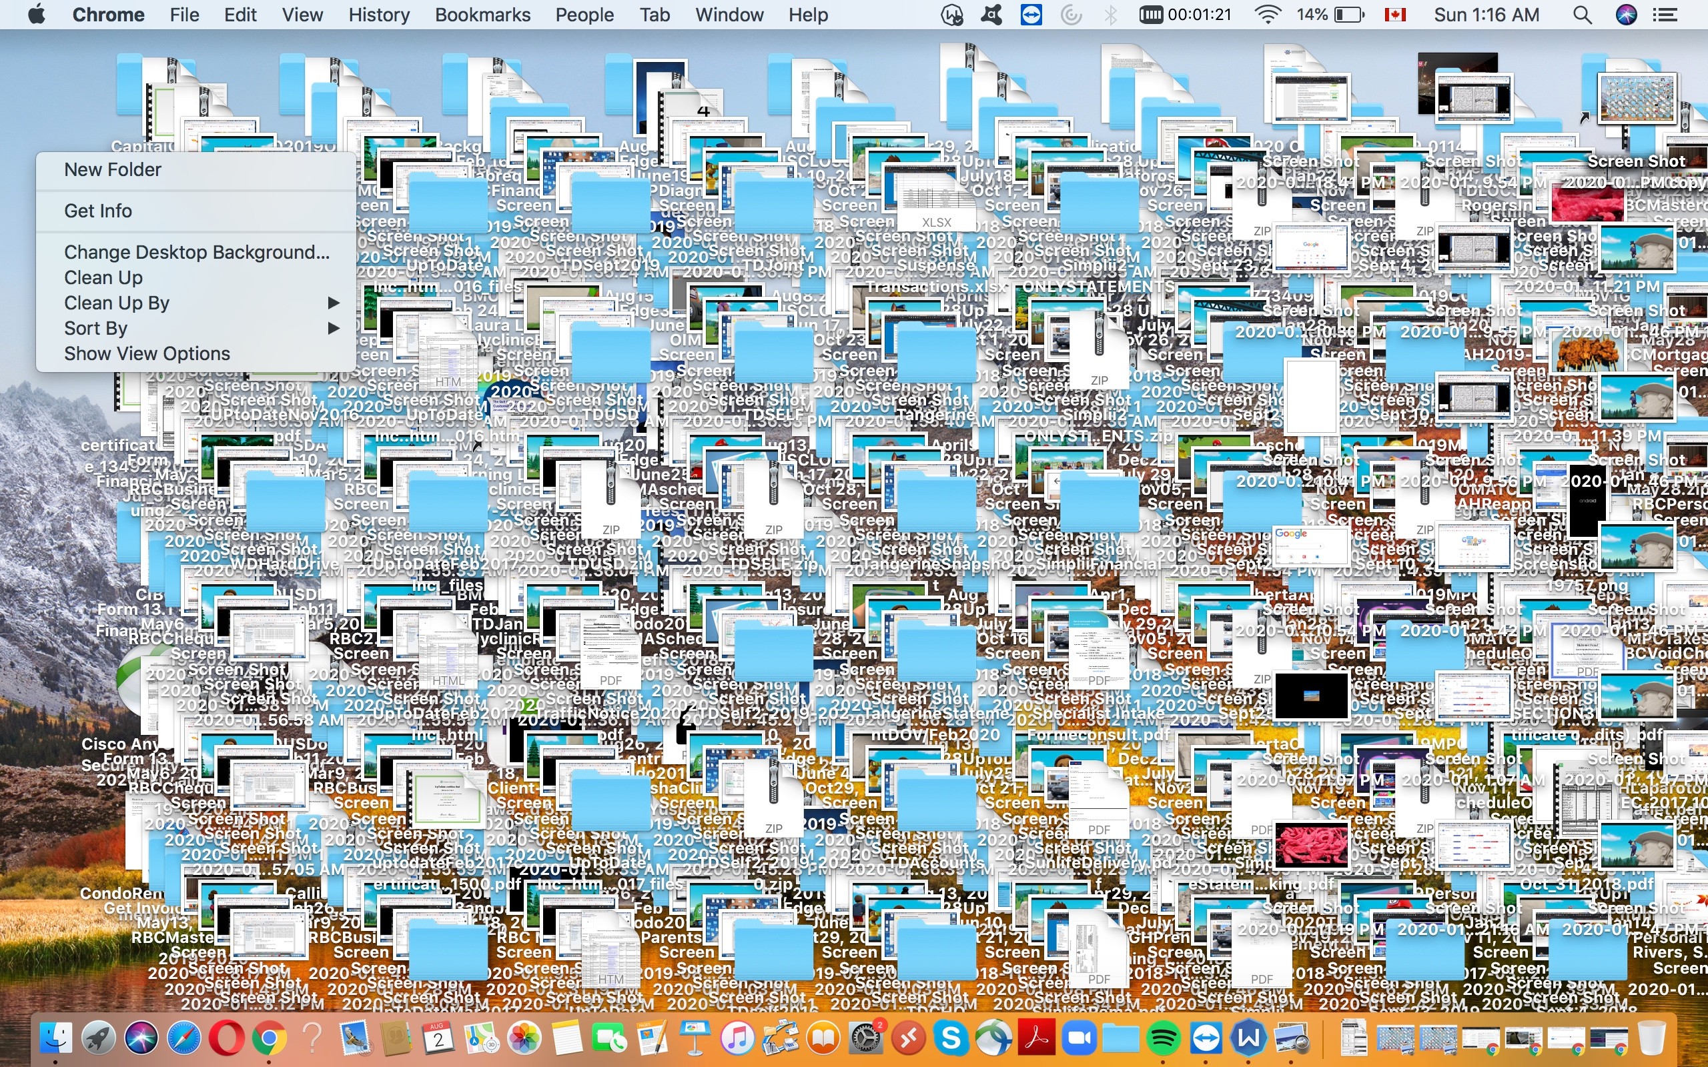Launch the Photos app icon
The height and width of the screenshot is (1067, 1708).
click(x=524, y=1038)
